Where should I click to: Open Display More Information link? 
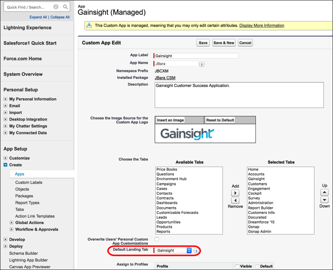[262, 25]
